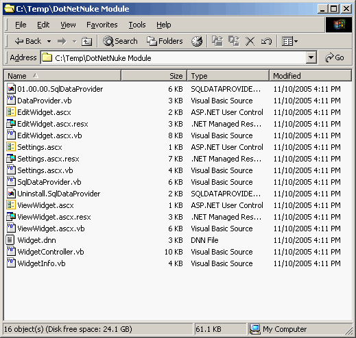The image size is (356, 338).
Task: Click the Go button
Action: click(335, 57)
